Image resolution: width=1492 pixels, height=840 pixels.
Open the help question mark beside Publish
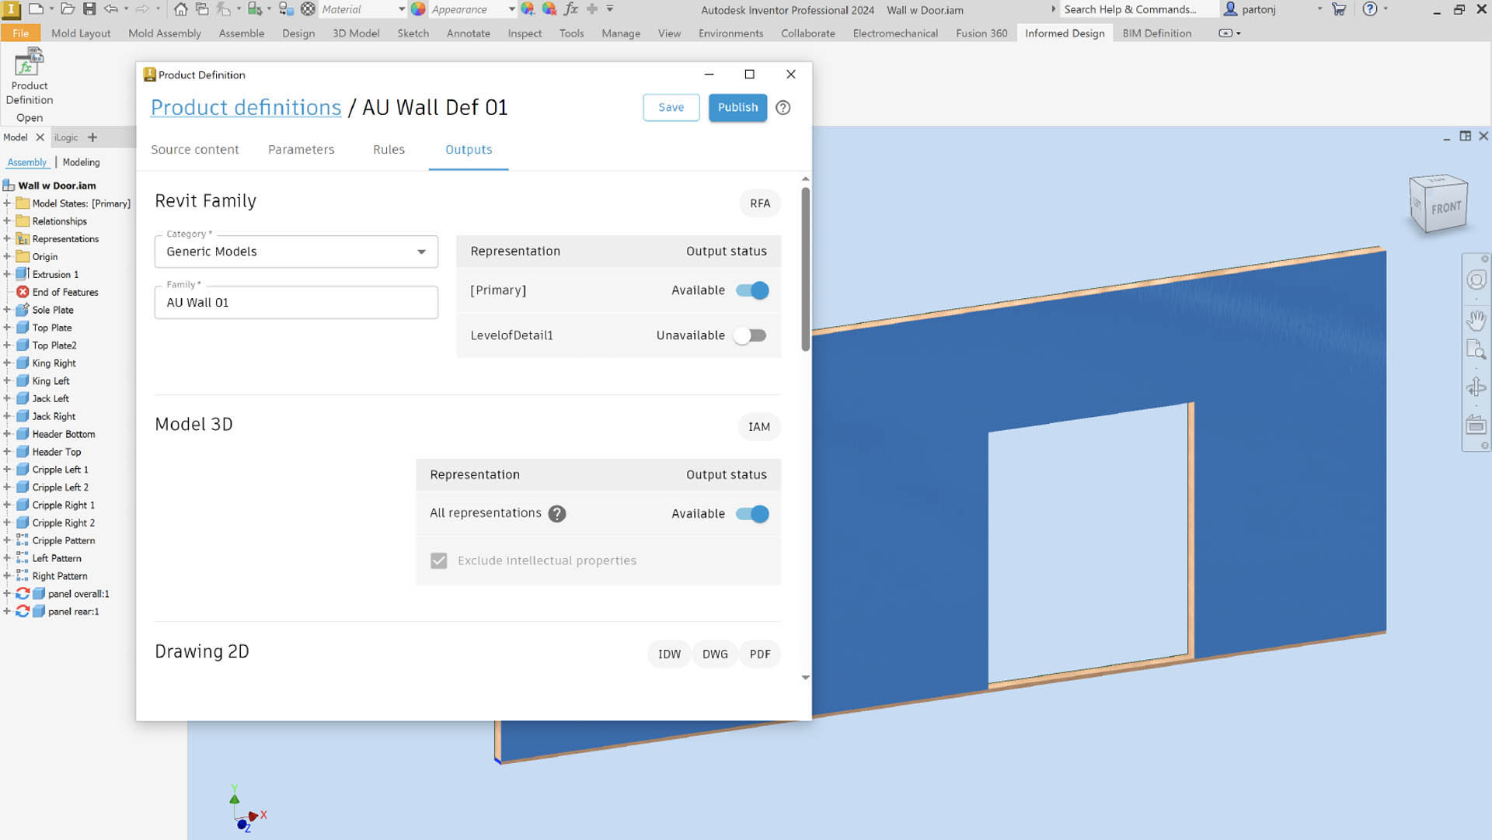click(x=783, y=108)
